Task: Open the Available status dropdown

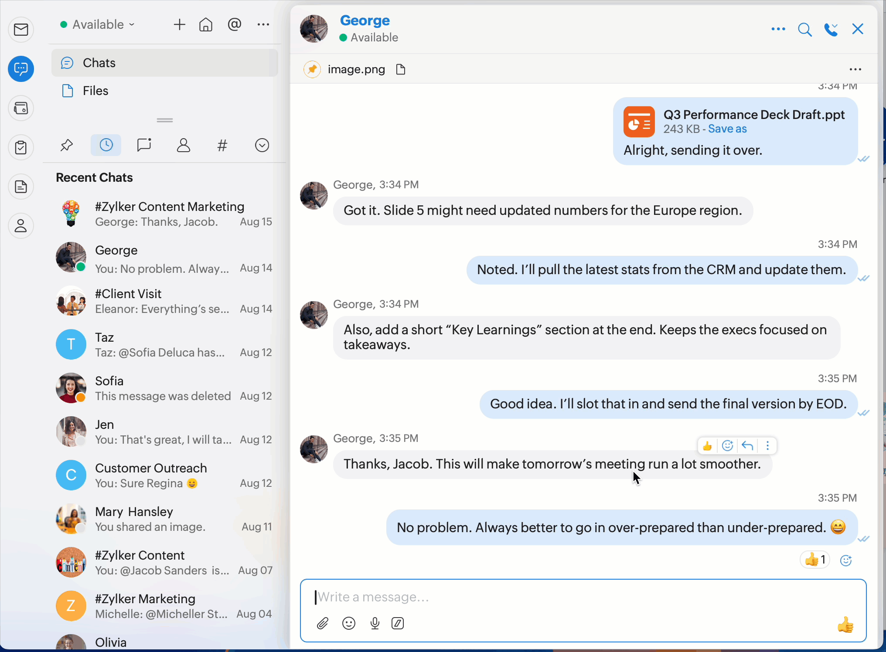Action: (98, 24)
